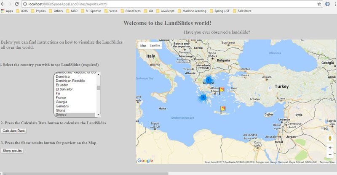This screenshot has width=337, height=175.
Task: Bookmark this page with the star icon
Action: (x=319, y=3)
